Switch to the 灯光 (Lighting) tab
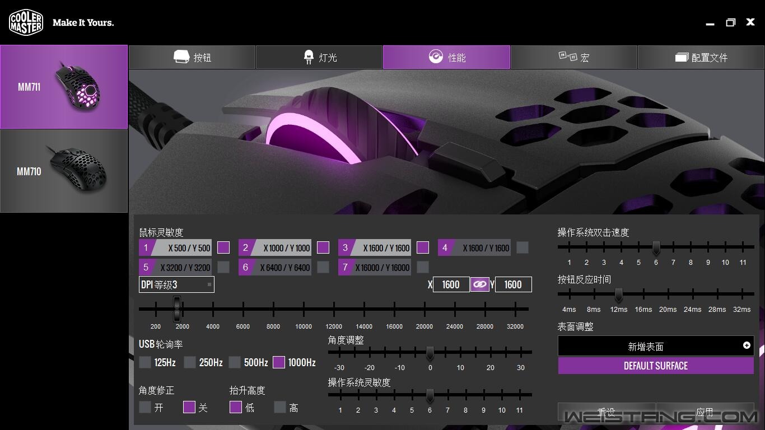The width and height of the screenshot is (765, 430). [319, 57]
